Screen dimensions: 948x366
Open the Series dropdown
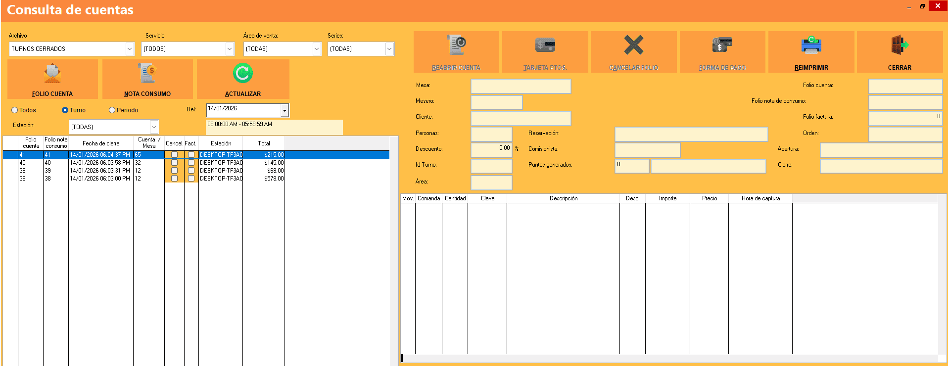click(x=389, y=49)
